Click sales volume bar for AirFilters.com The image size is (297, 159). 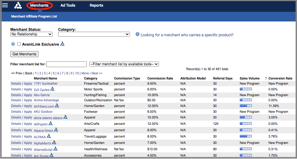pos(246,106)
